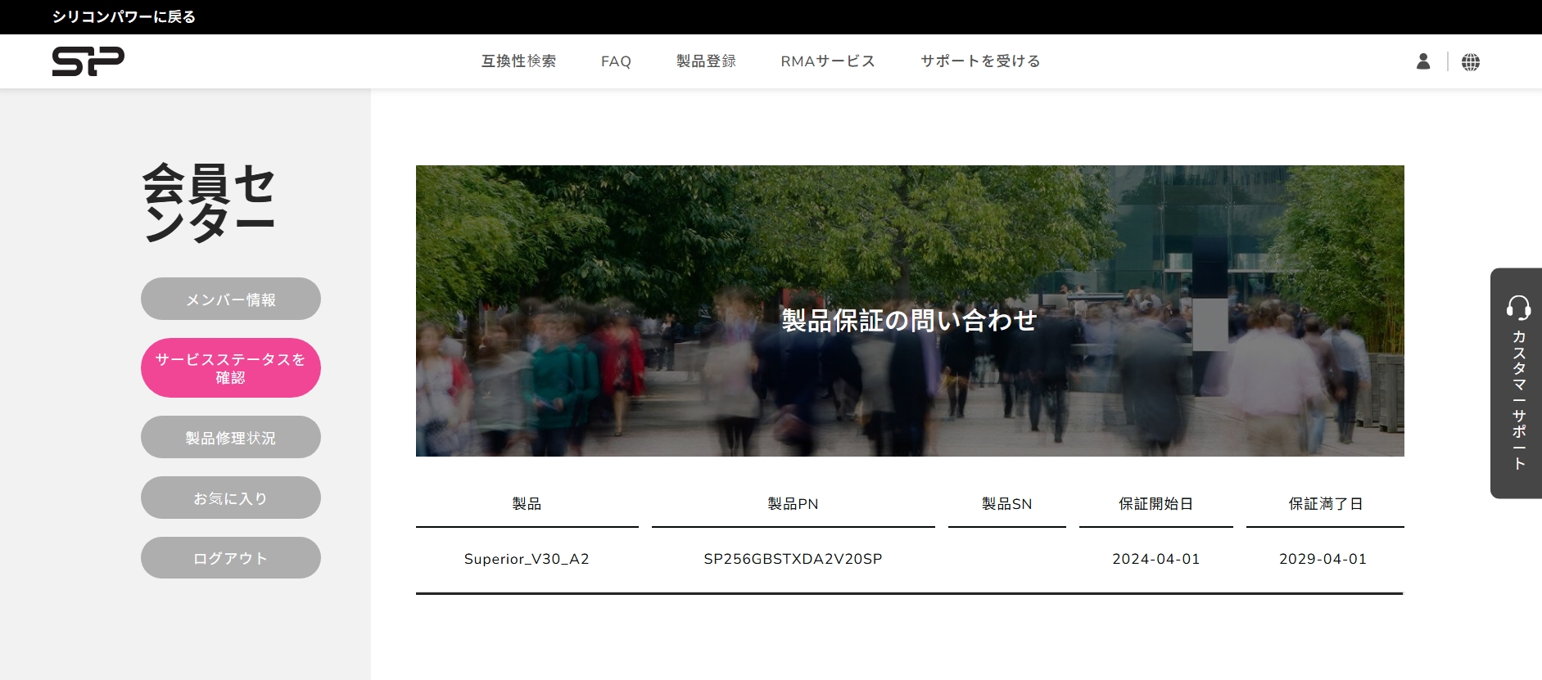Open 互換性検索 menu item
This screenshot has width=1542, height=680.
click(518, 61)
